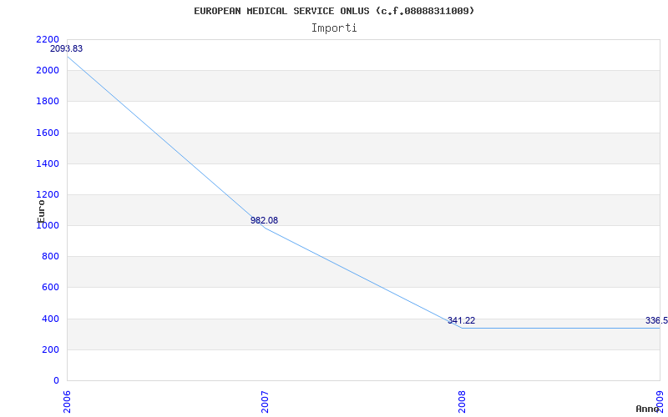Click the 600 y-axis tick label

pyautogui.click(x=50, y=288)
